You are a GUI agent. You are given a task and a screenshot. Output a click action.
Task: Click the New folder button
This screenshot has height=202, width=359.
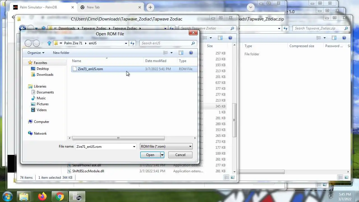point(61,53)
